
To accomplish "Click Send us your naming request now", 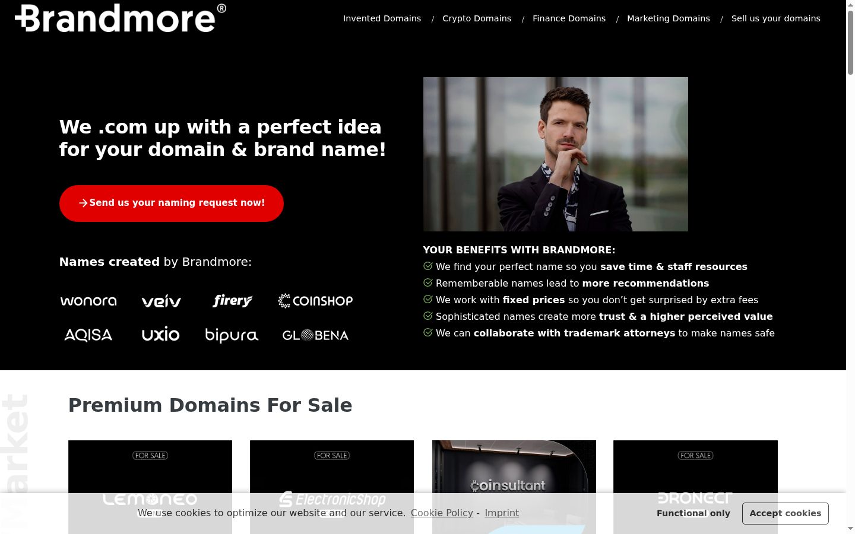I will [x=172, y=204].
